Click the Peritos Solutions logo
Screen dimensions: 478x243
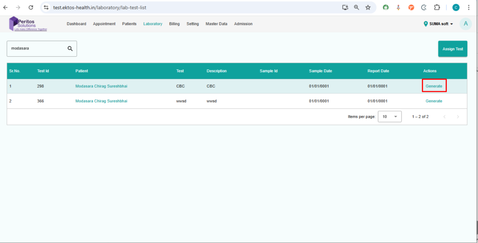[x=28, y=24]
